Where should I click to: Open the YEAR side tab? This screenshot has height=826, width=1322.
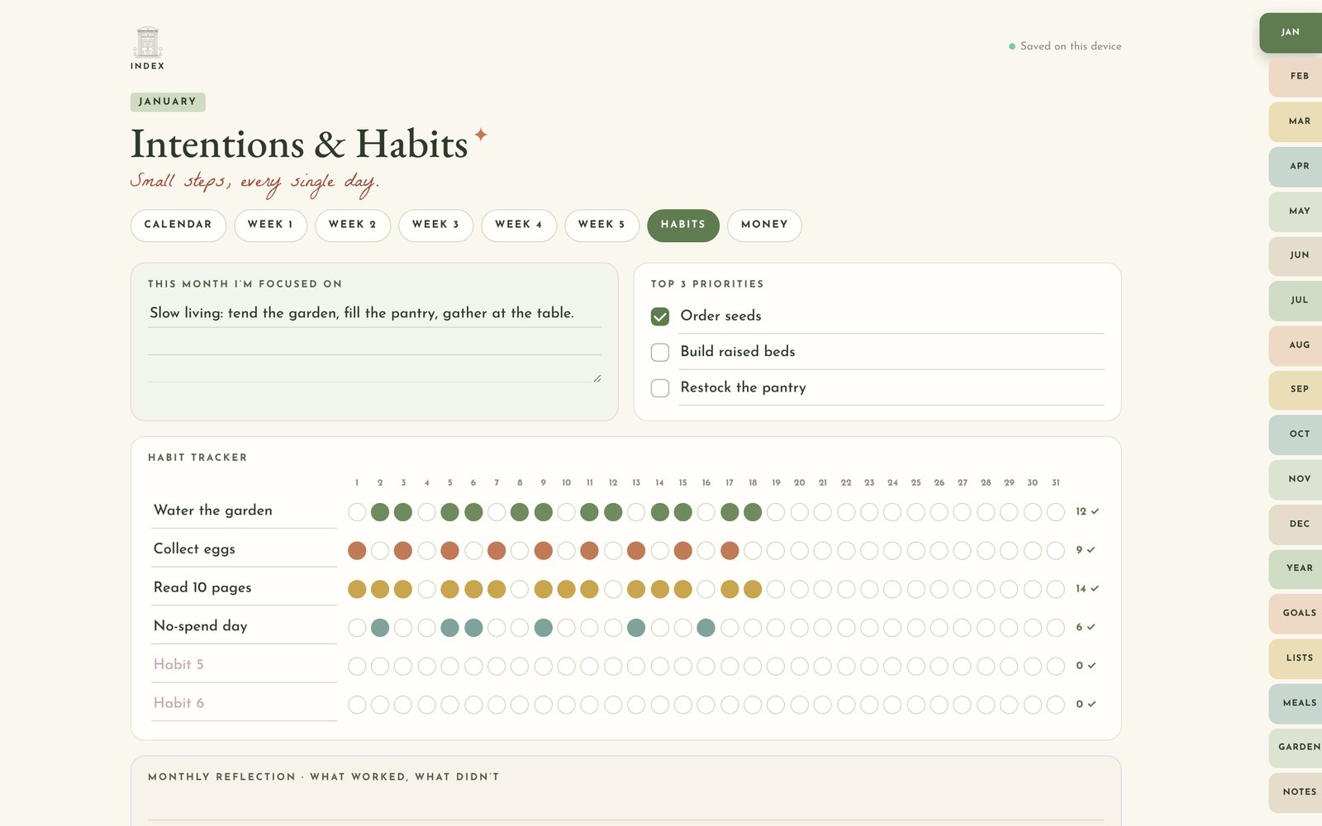click(x=1297, y=568)
